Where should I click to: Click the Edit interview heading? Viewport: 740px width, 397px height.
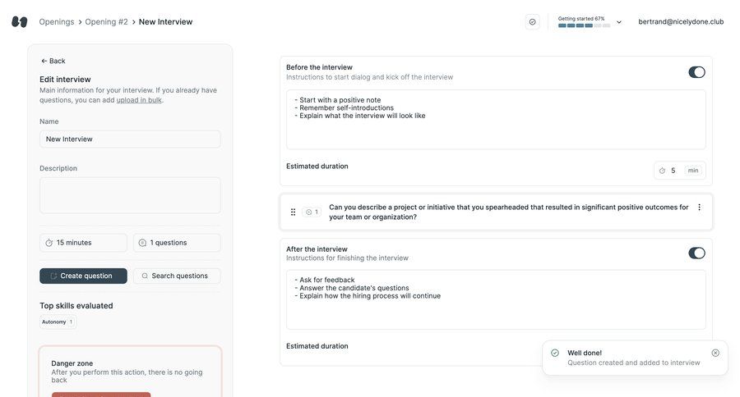(x=65, y=80)
